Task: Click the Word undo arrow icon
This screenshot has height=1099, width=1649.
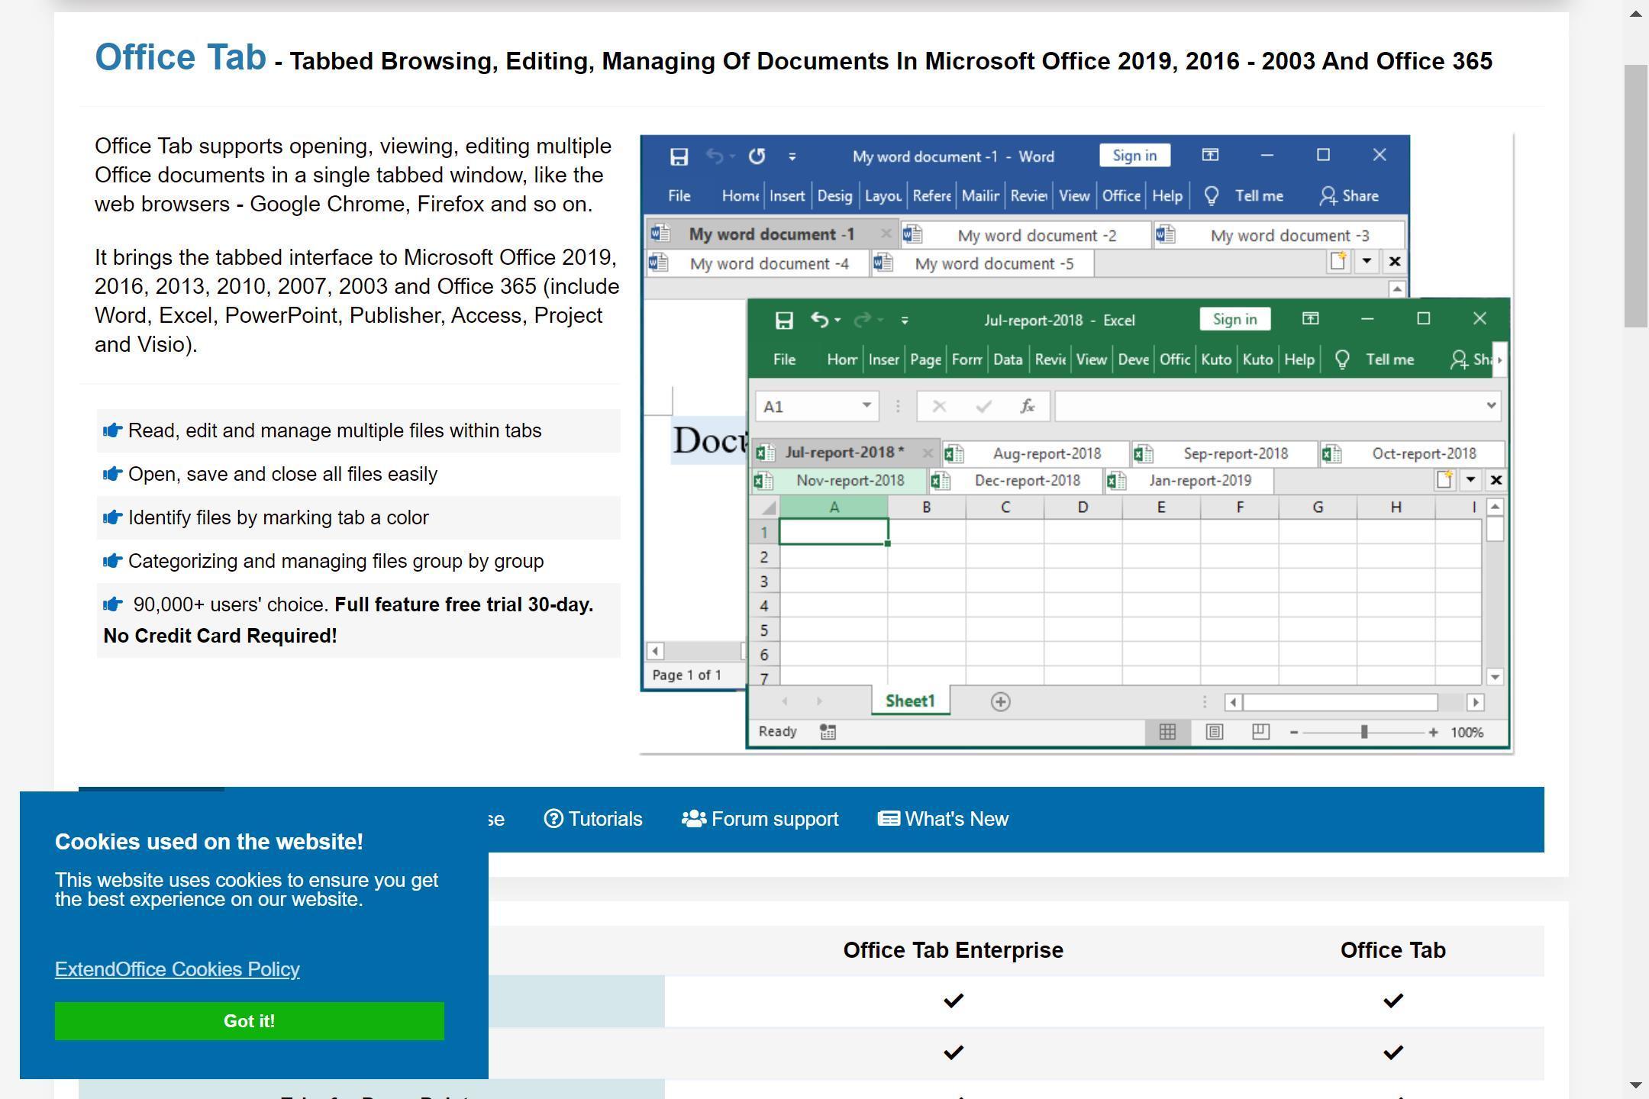Action: pos(715,156)
